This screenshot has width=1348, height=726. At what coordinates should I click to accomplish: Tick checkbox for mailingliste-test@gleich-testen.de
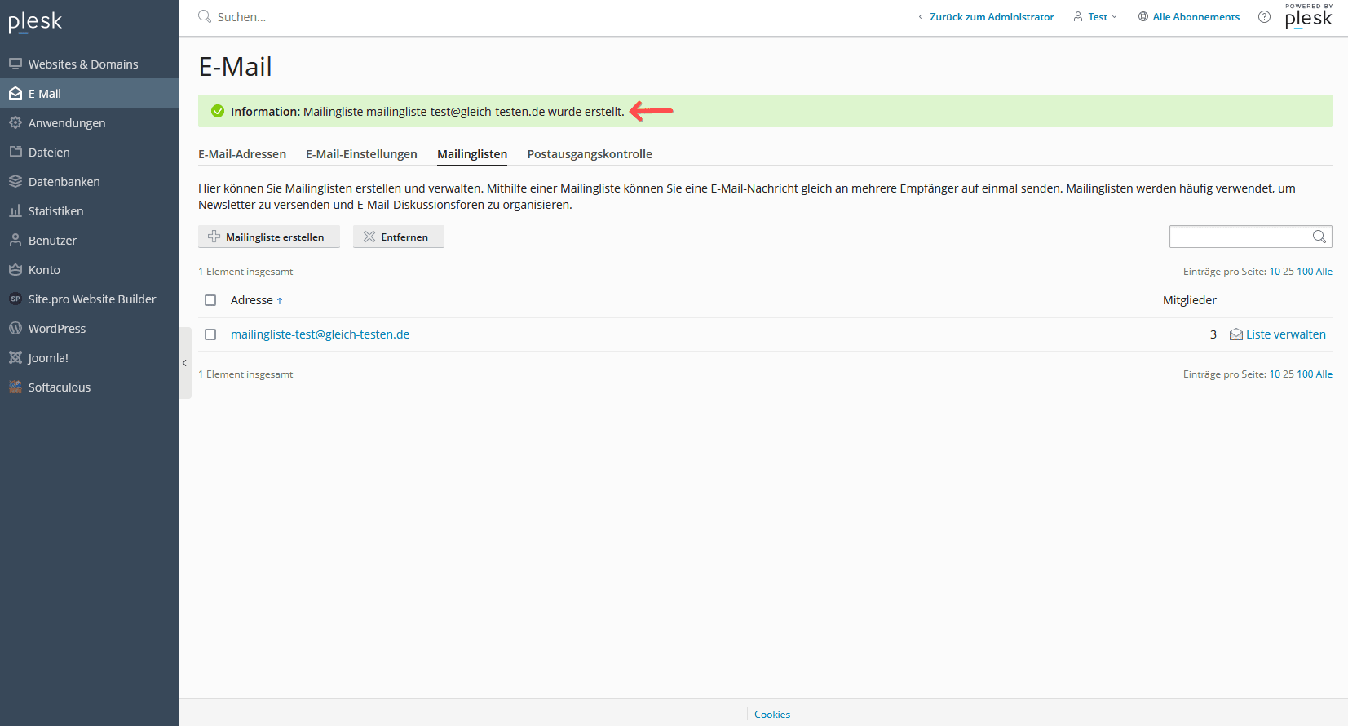(210, 334)
